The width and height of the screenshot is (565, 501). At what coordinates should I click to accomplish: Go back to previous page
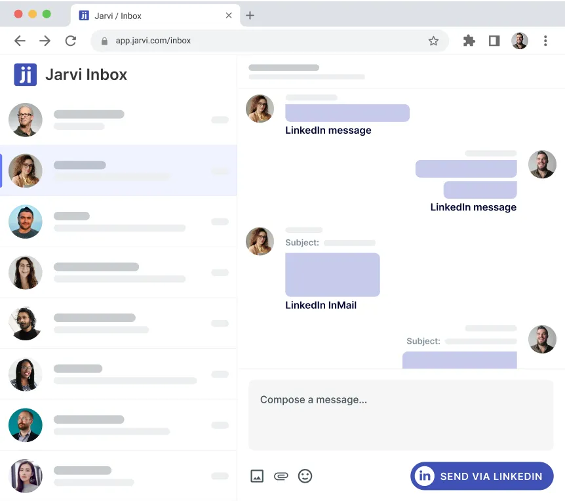click(20, 41)
